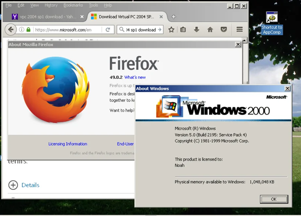The image size is (301, 216).
Task: Click Copyright 1981-1999 Microsoft Corp text
Action: (212, 141)
